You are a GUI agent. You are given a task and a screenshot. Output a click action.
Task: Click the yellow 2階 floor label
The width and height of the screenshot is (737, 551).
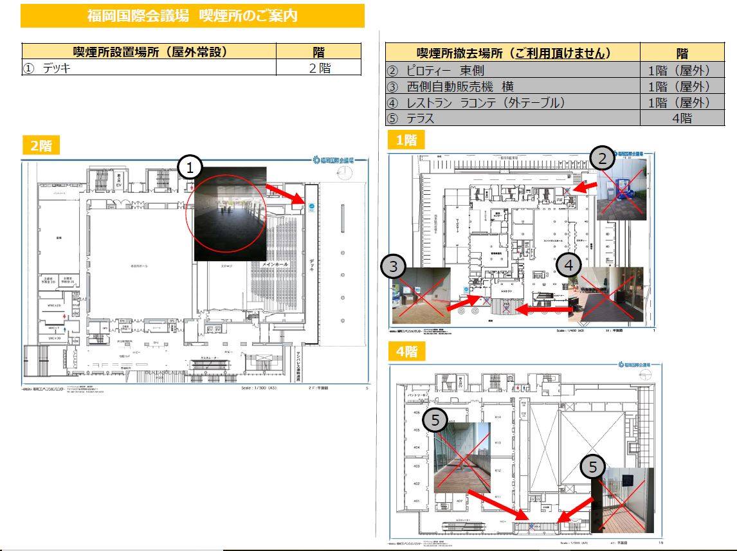tap(41, 145)
